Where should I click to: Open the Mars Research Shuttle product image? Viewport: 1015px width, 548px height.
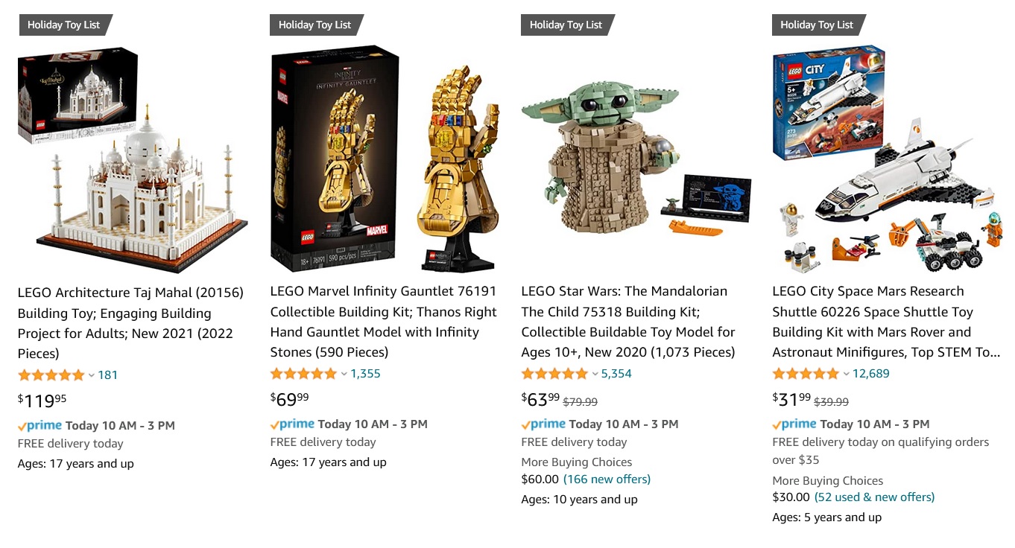pos(887,159)
